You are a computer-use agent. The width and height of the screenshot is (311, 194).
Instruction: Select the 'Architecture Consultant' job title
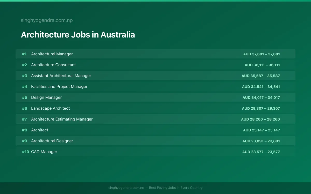[53, 65]
